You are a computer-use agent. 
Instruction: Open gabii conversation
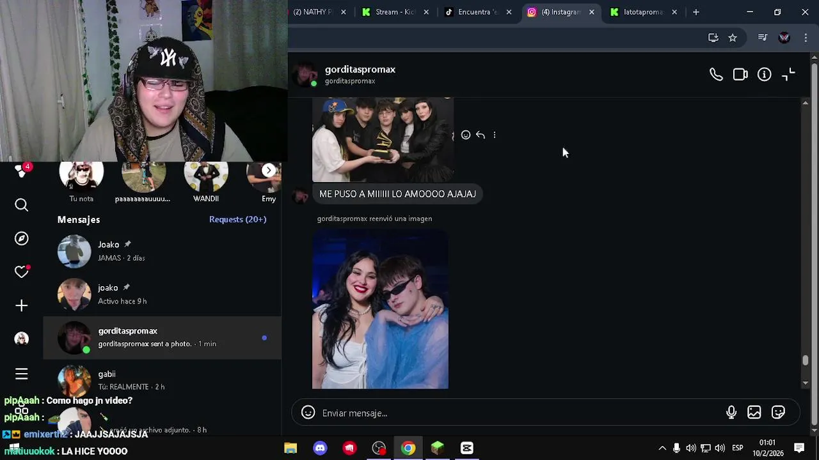163,380
